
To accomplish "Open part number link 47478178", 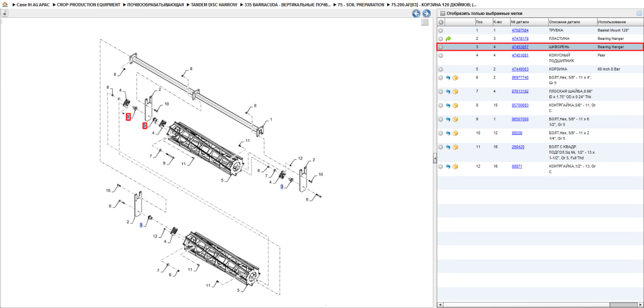I will pyautogui.click(x=520, y=39).
